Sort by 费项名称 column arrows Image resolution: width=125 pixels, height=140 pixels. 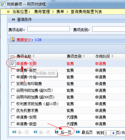pos(33,56)
